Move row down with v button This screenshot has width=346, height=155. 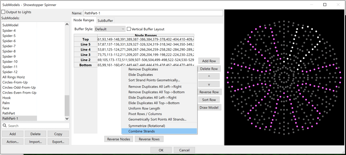(209, 84)
